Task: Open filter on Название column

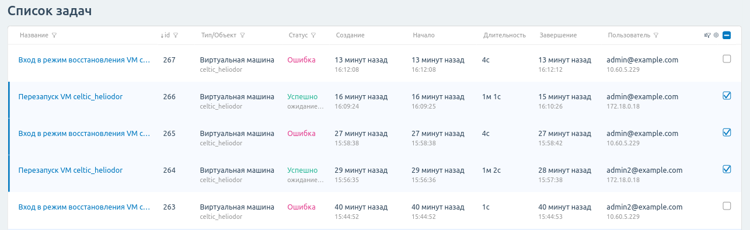Action: (x=54, y=36)
